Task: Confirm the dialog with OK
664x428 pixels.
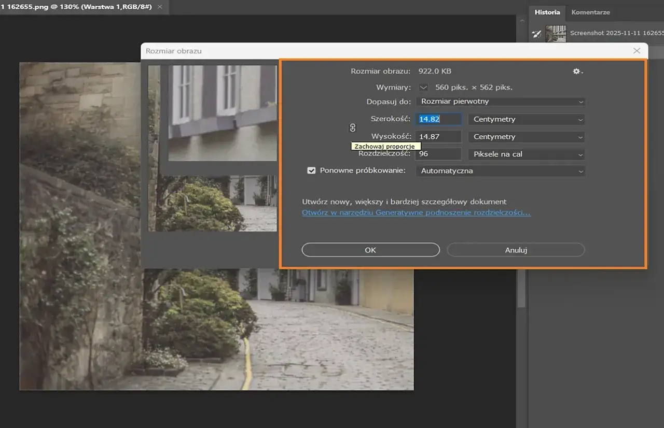Action: click(370, 250)
